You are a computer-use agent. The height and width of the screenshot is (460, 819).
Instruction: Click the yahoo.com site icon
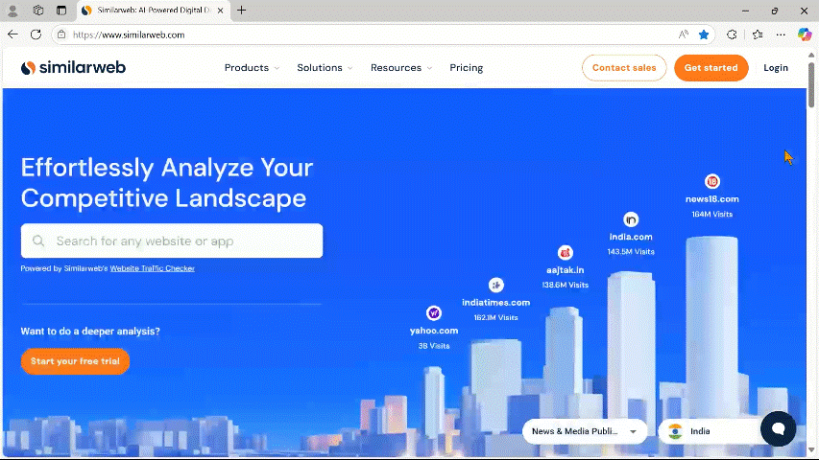coord(434,313)
